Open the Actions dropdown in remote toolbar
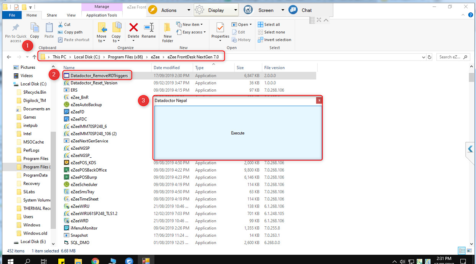This screenshot has width=476, height=264. pos(189,10)
